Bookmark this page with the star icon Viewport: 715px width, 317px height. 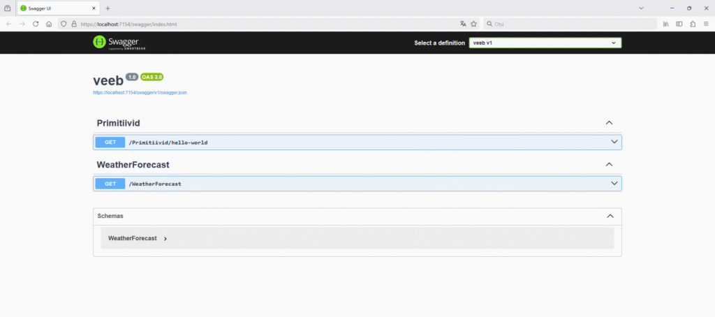[x=473, y=24]
